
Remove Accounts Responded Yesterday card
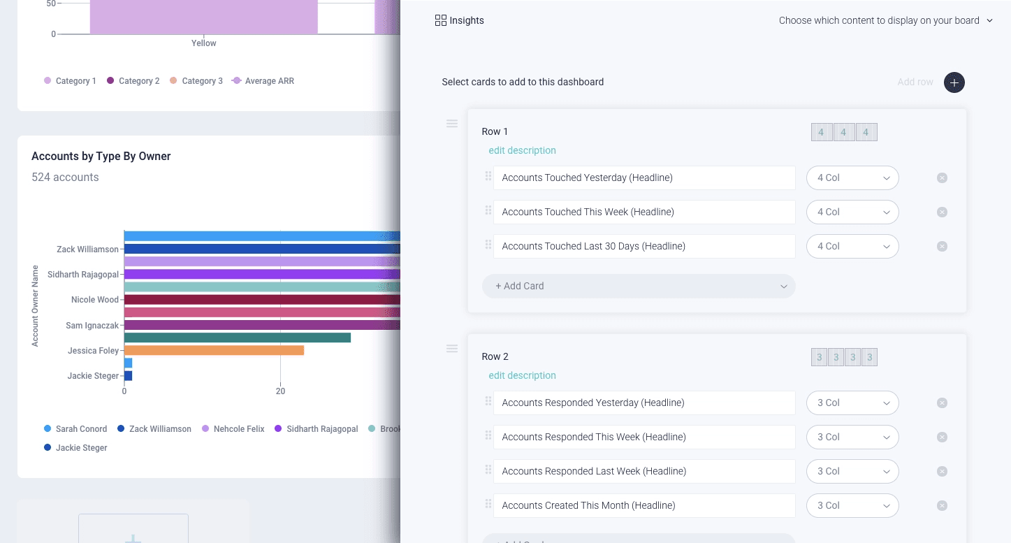point(942,403)
